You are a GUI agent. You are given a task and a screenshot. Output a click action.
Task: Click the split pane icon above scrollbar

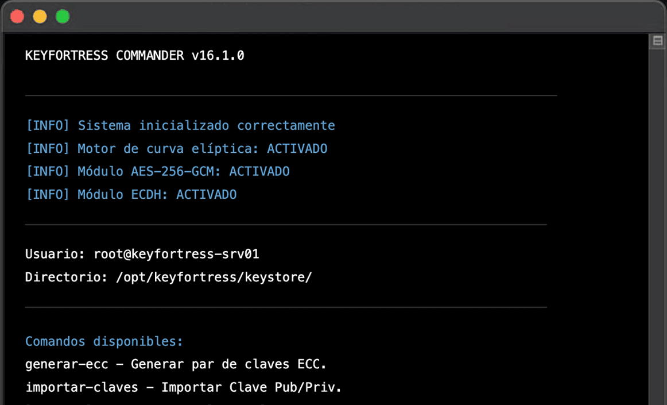coord(658,41)
